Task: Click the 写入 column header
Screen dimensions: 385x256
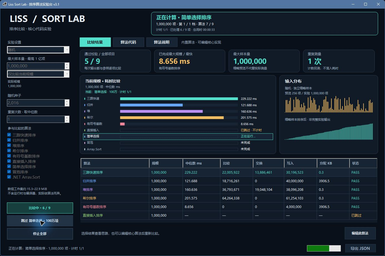Action: pos(301,163)
